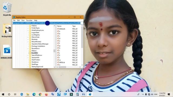Open Calculator from the taskbar

pyautogui.click(x=78, y=94)
